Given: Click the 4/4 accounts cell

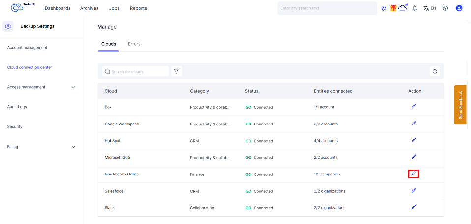Looking at the screenshot, I should coord(325,141).
